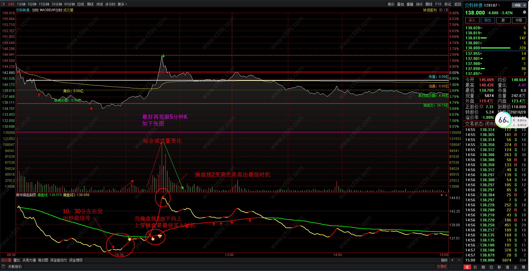This screenshot has width=529, height=271.
Task: Click the L marker after code 128107
Action: (499, 5)
